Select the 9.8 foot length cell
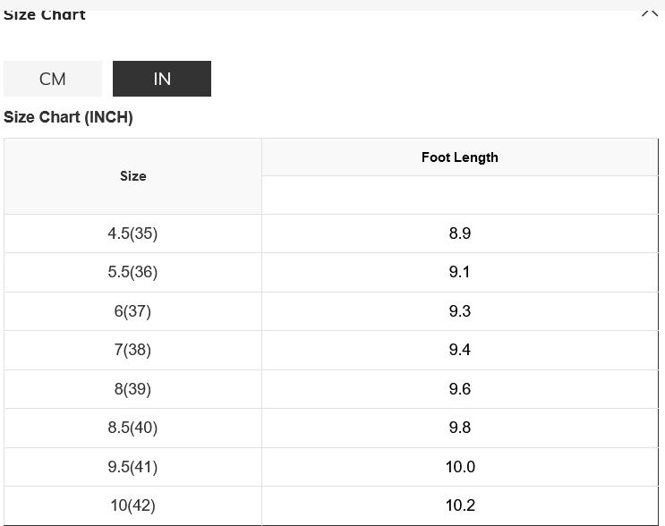This screenshot has width=665, height=526. pos(459,428)
